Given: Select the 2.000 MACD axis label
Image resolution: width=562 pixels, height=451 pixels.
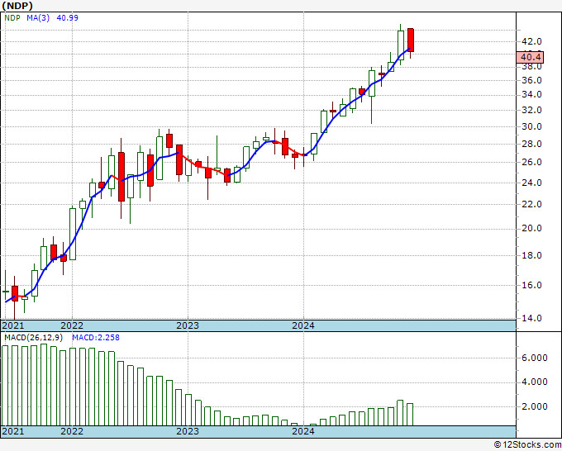Looking at the screenshot, I should coord(535,406).
